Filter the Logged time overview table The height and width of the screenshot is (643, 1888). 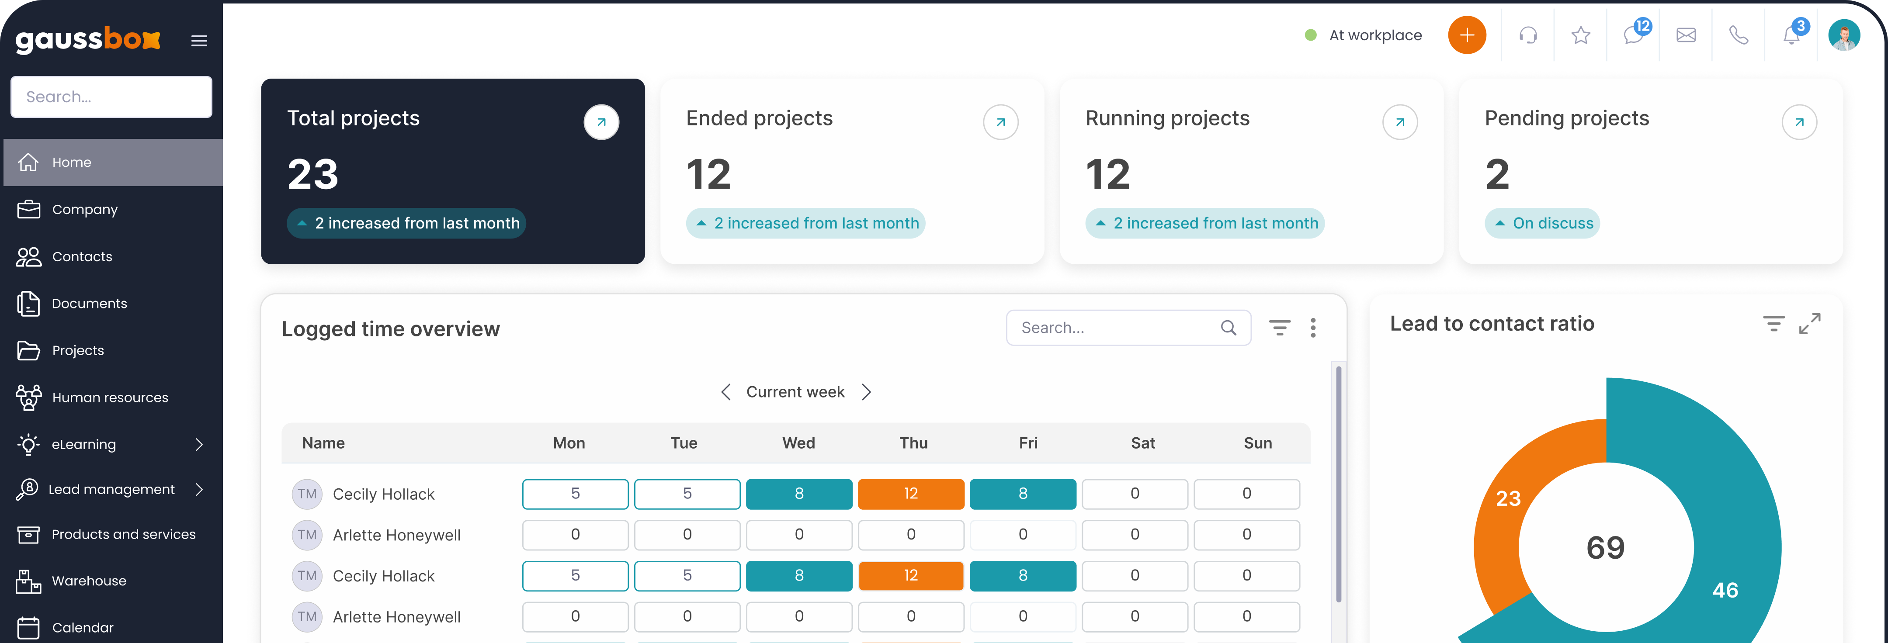click(x=1280, y=328)
